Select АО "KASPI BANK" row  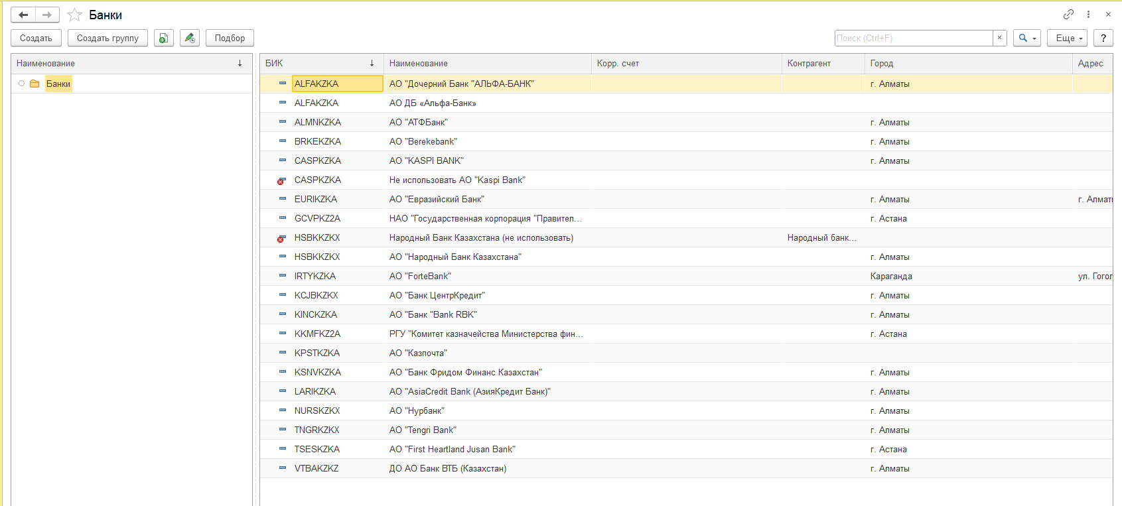(686, 160)
